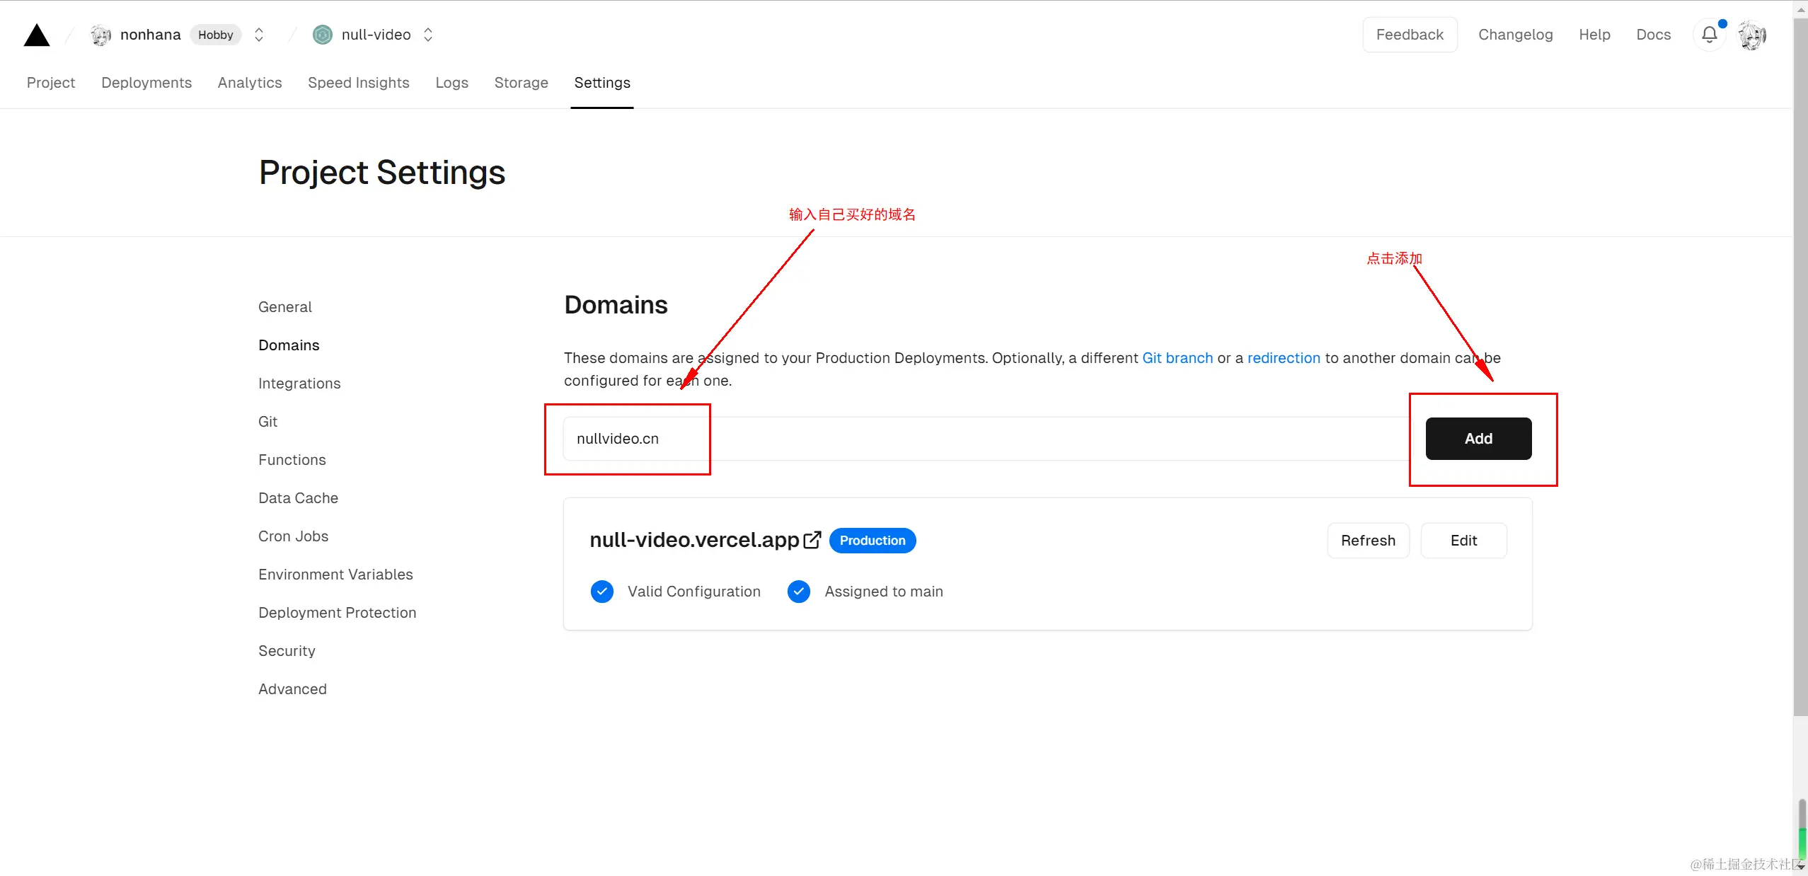The image size is (1808, 876).
Task: Click the Hobby plan badge
Action: [x=215, y=35]
